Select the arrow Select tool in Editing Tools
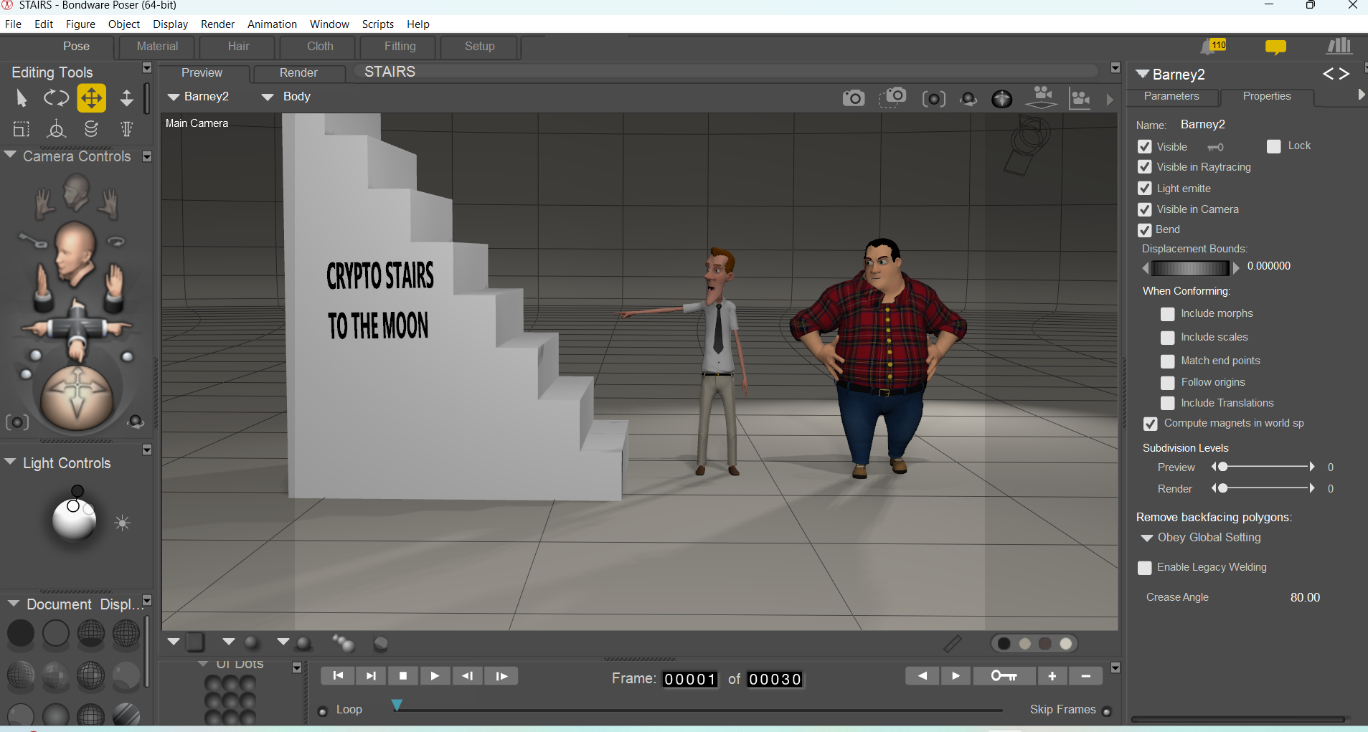Image resolution: width=1368 pixels, height=732 pixels. click(x=21, y=98)
